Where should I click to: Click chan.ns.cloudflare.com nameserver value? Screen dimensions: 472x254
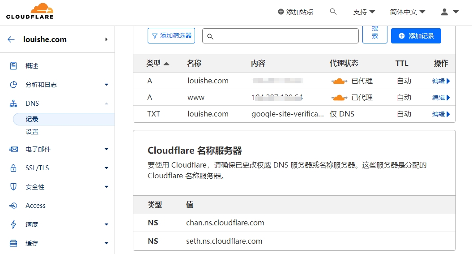click(x=225, y=223)
